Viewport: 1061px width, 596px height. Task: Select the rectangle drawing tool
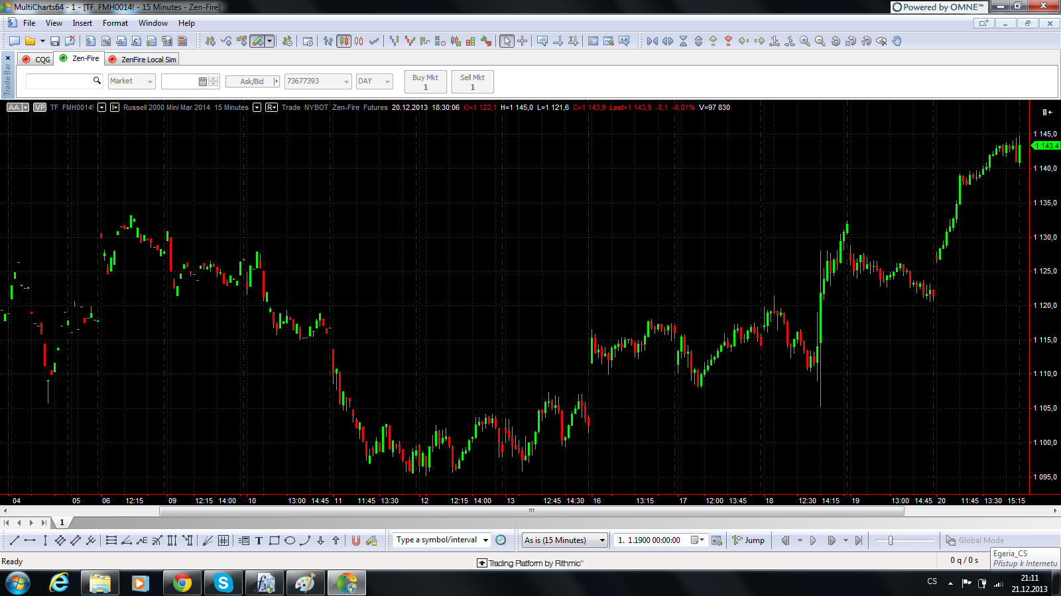[274, 540]
